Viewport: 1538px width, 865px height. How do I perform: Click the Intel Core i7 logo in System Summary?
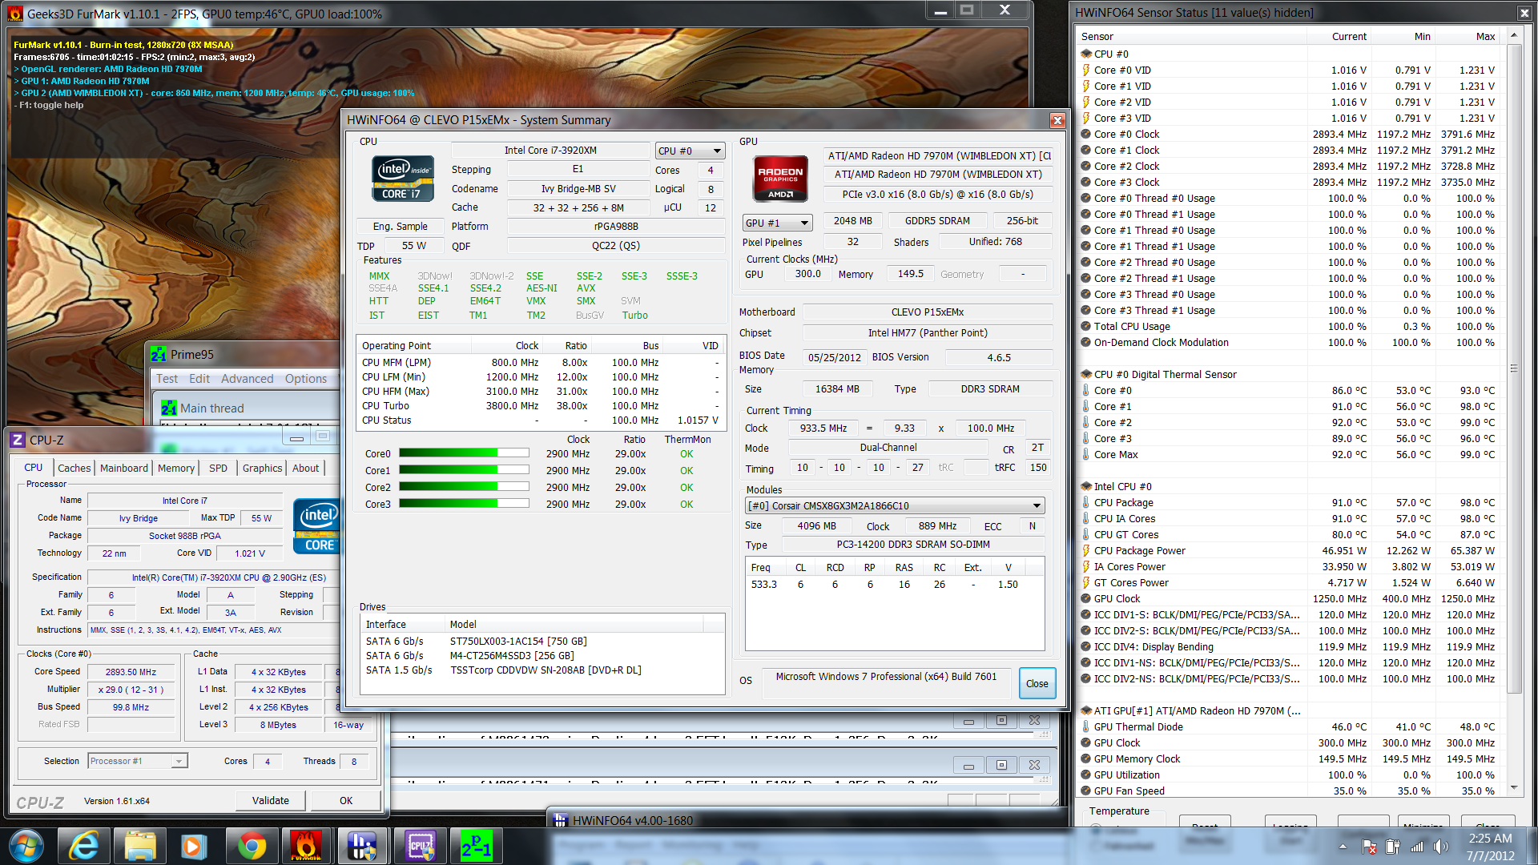pyautogui.click(x=403, y=179)
